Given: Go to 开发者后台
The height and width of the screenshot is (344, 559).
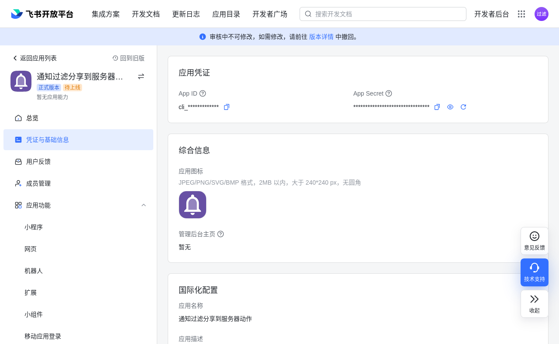Looking at the screenshot, I should pyautogui.click(x=492, y=14).
